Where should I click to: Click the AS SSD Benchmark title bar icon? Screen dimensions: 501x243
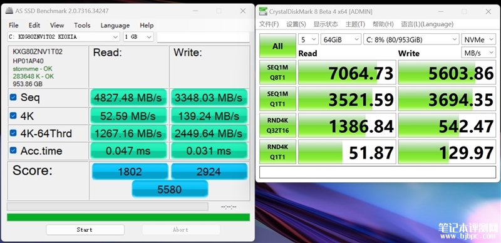tap(9, 11)
